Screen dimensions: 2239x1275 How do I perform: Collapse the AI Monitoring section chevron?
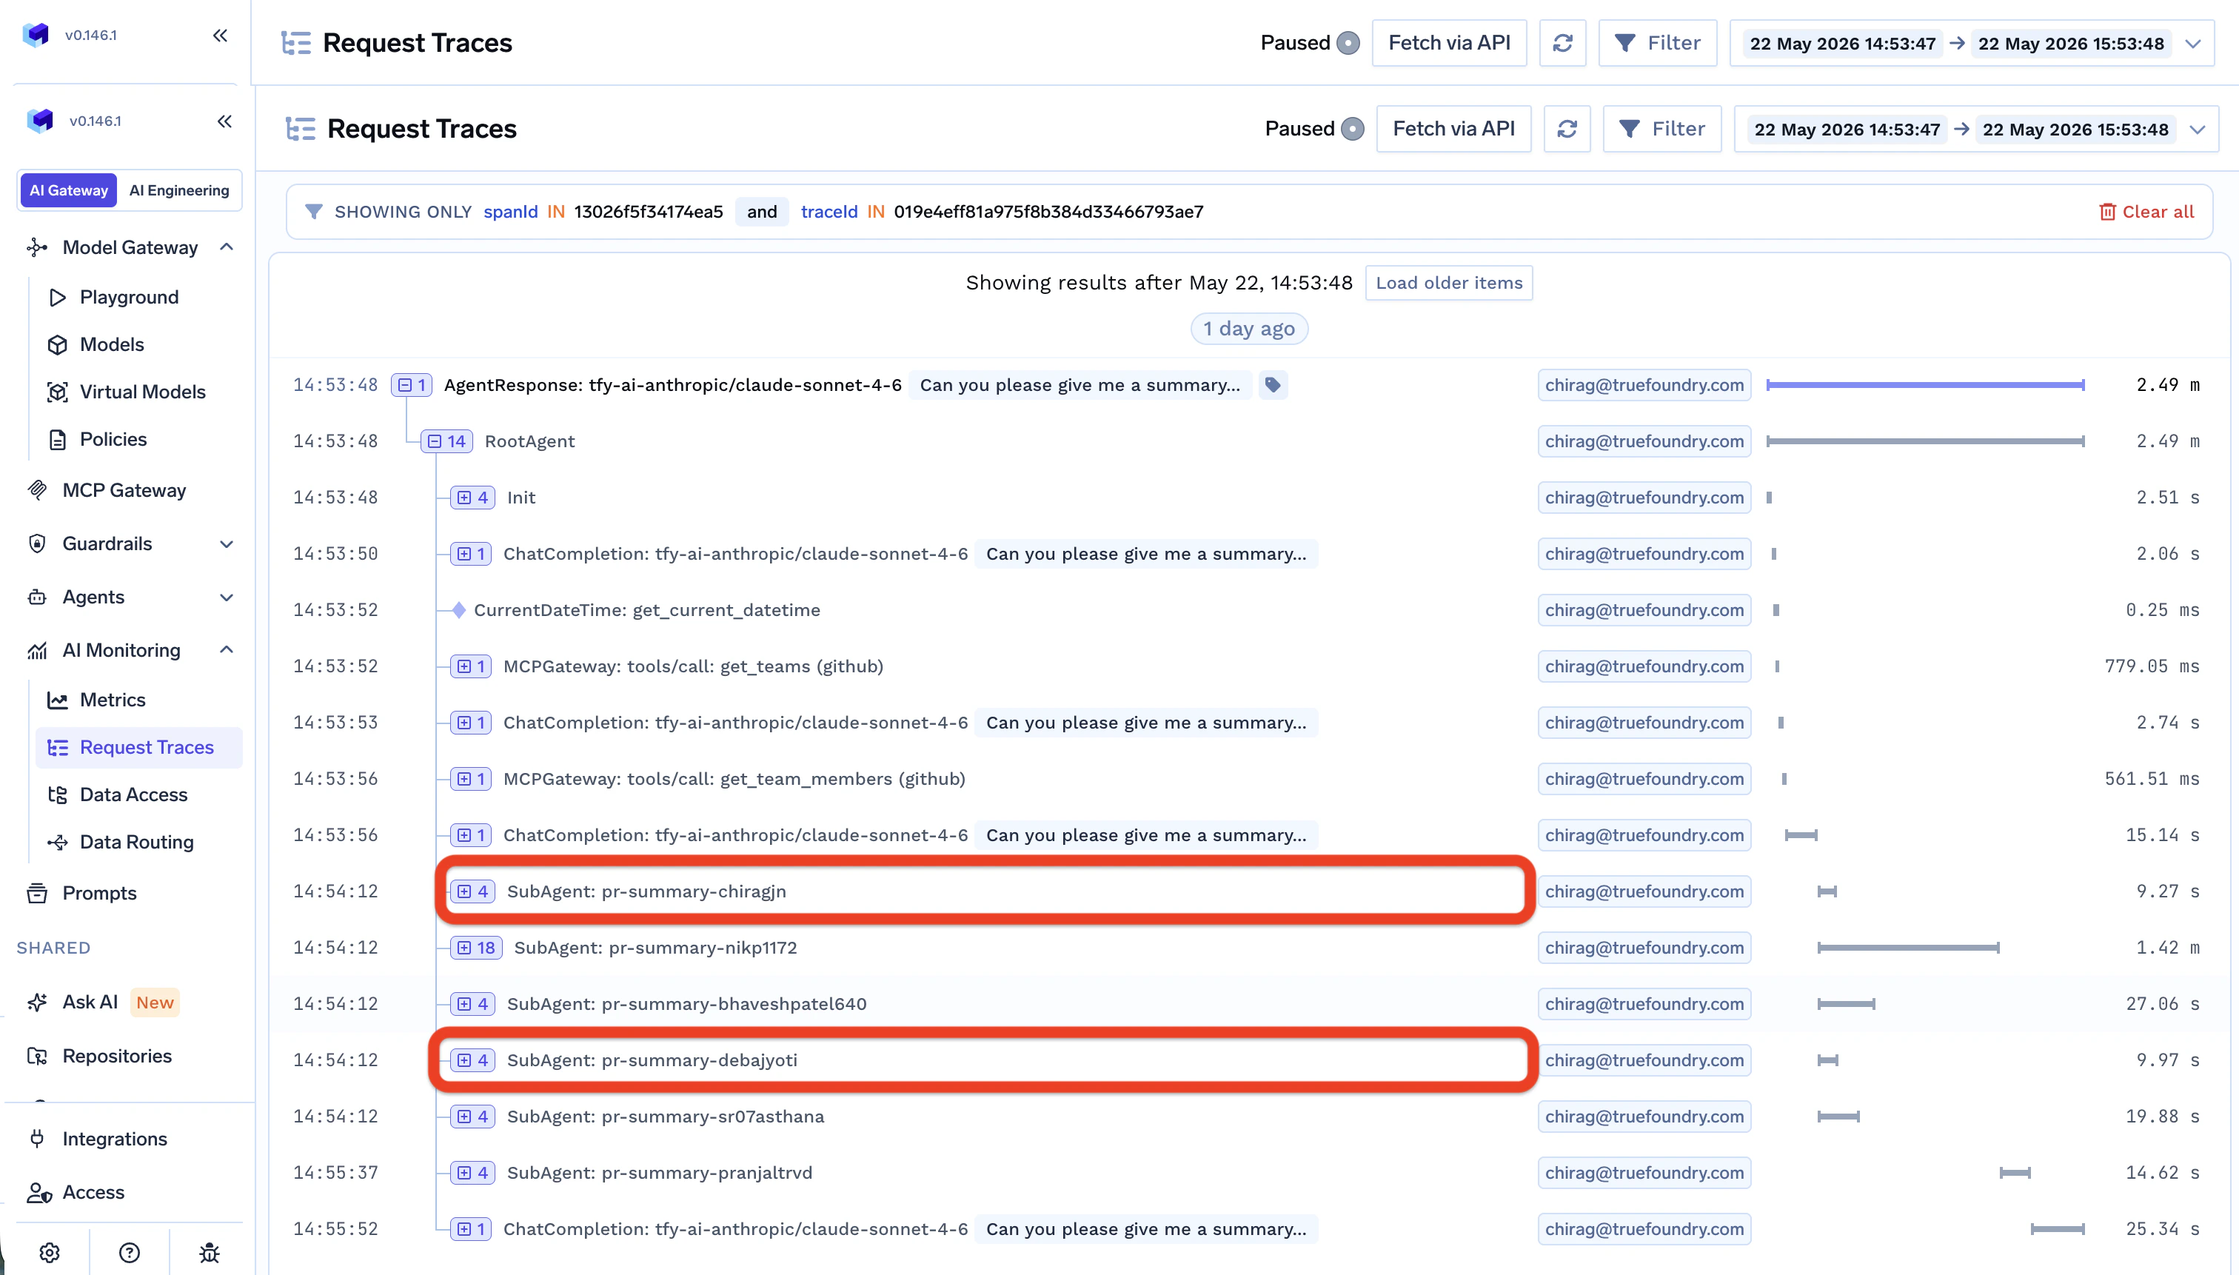click(227, 650)
